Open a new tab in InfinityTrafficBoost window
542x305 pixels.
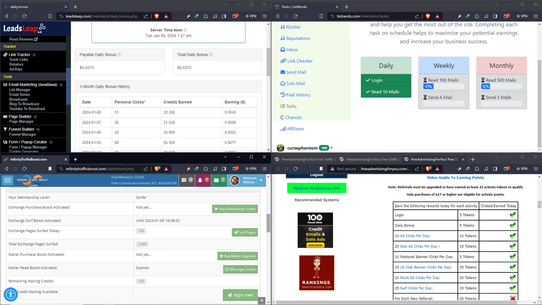tap(75, 159)
